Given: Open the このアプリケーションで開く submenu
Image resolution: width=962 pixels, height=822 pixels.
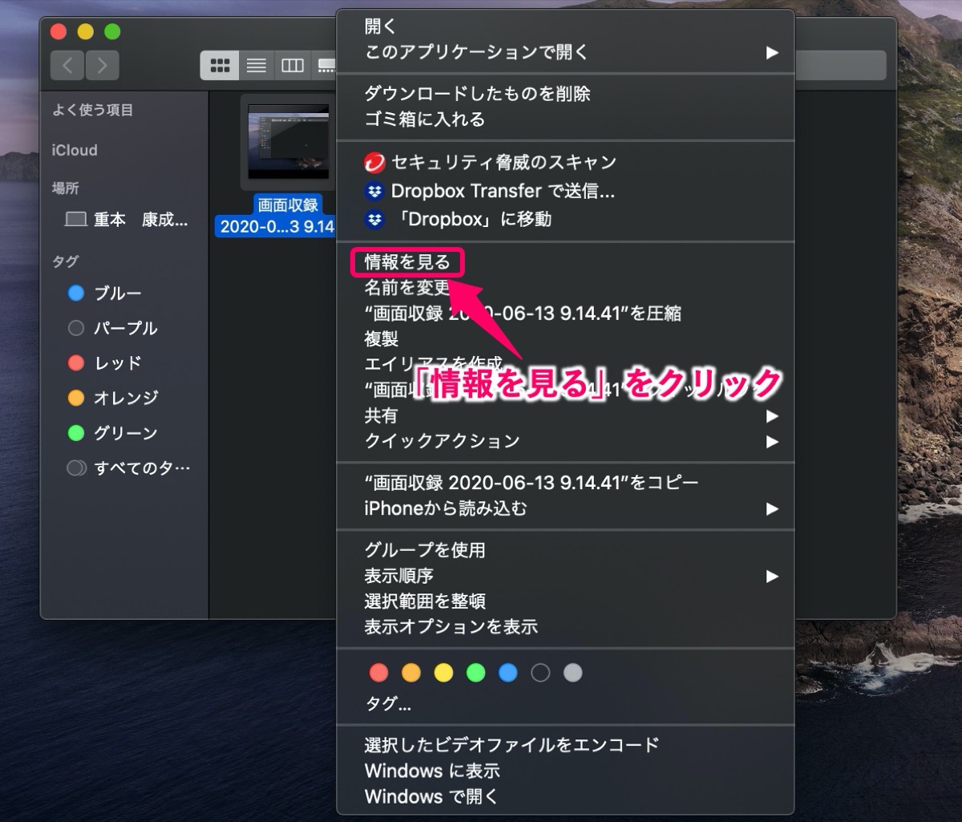Looking at the screenshot, I should [x=565, y=52].
